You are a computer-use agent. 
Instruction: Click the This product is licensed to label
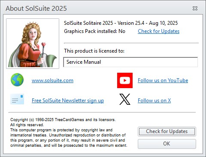pyautogui.click(x=94, y=51)
